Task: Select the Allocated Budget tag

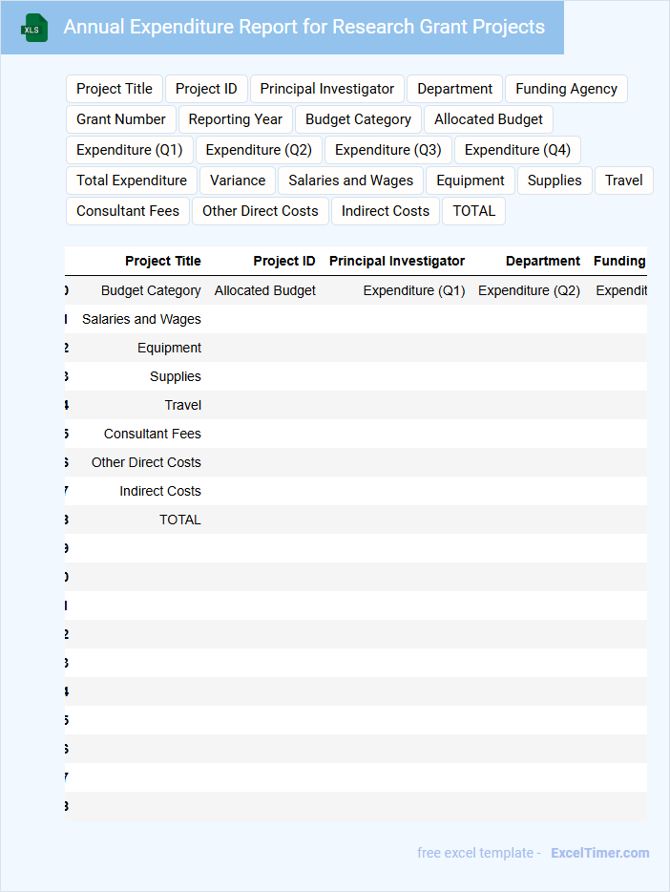Action: point(488,119)
